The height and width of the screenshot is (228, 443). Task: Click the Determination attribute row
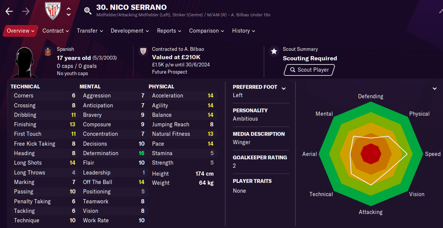pyautogui.click(x=114, y=153)
